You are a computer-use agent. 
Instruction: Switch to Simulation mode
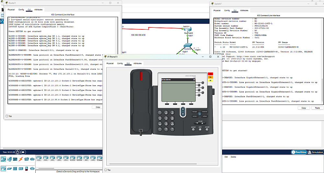pos(316,152)
